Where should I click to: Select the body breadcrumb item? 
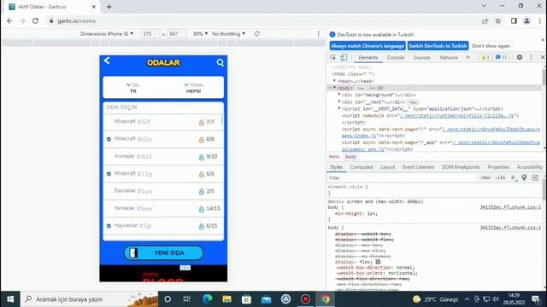click(350, 157)
